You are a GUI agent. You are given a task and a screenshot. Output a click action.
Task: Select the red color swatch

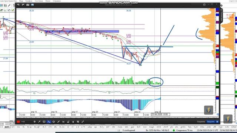pyautogui.click(x=19, y=122)
